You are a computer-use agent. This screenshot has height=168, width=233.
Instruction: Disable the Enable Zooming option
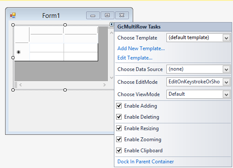[119, 139]
